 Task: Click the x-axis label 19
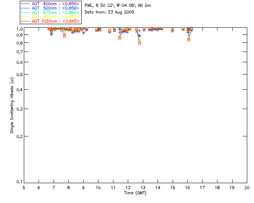point(232,188)
